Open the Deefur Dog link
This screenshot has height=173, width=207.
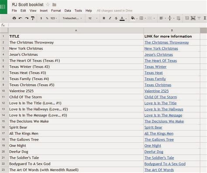point(154,152)
